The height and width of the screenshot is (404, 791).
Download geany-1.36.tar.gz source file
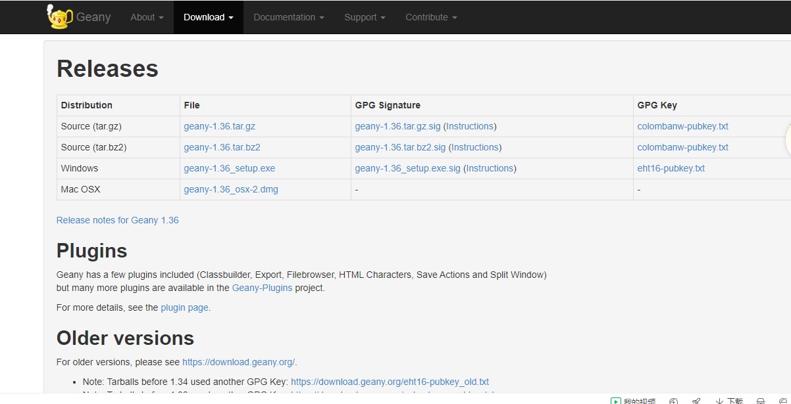coord(220,126)
